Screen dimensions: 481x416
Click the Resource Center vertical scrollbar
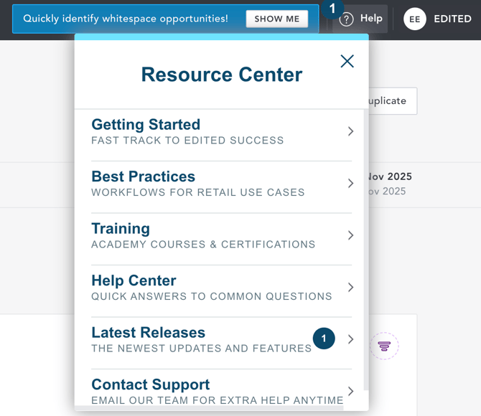point(366,251)
